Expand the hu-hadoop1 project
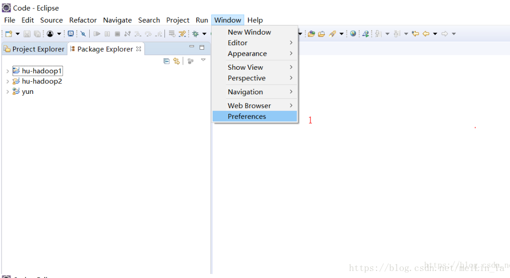 pos(8,71)
